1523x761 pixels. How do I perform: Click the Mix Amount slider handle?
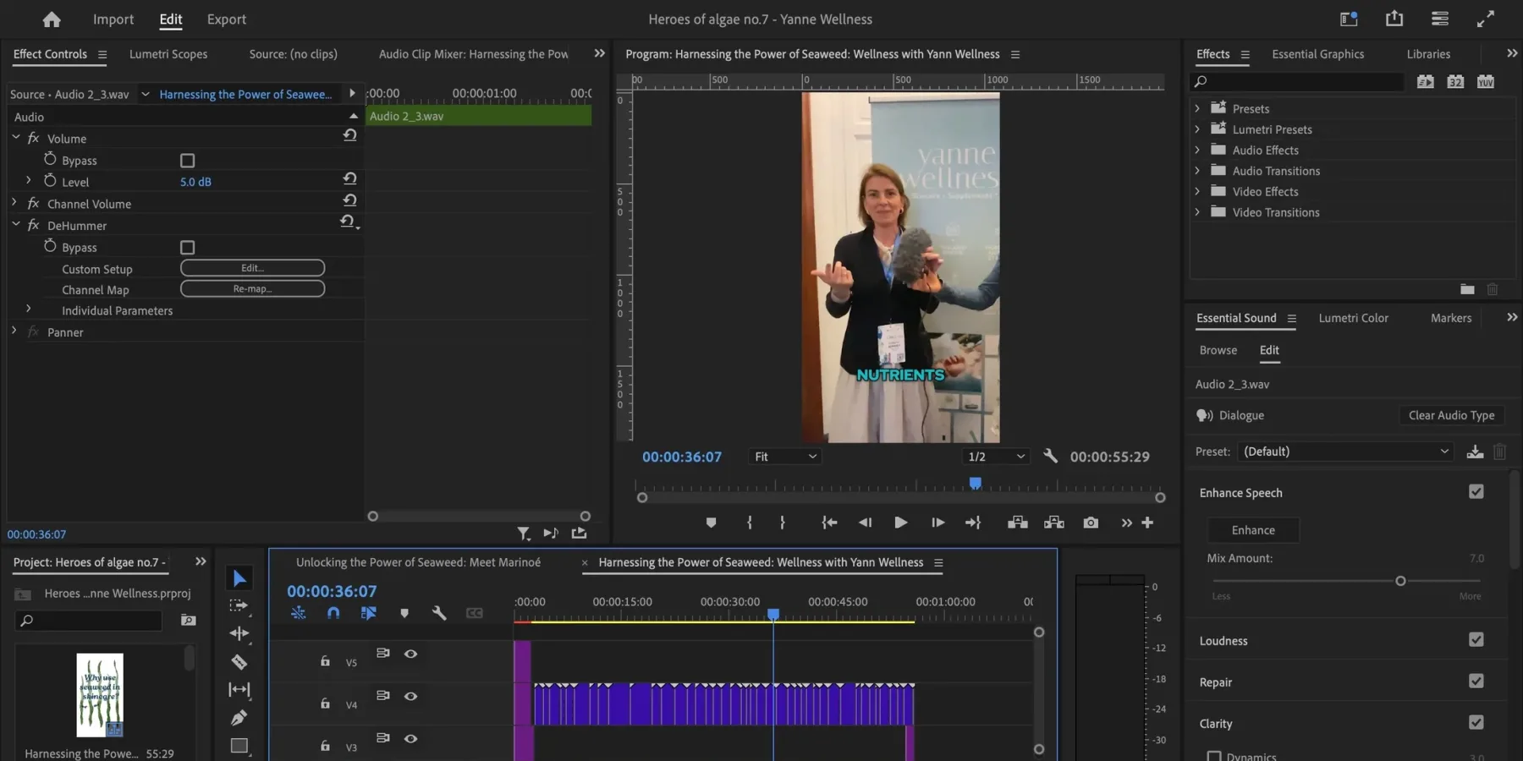[x=1400, y=581]
